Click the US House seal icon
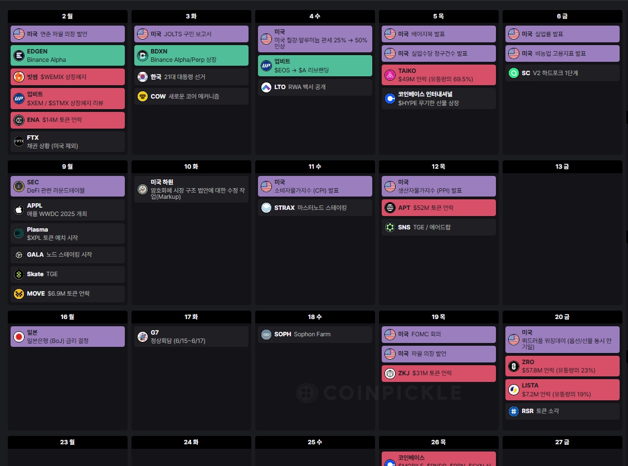 pyautogui.click(x=143, y=189)
